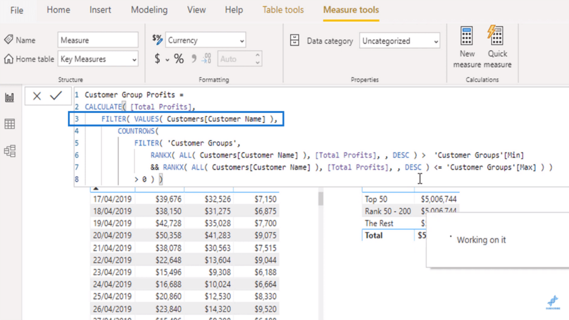Image resolution: width=569 pixels, height=320 pixels.
Task: Select the Measure tools tab
Action: (x=351, y=10)
